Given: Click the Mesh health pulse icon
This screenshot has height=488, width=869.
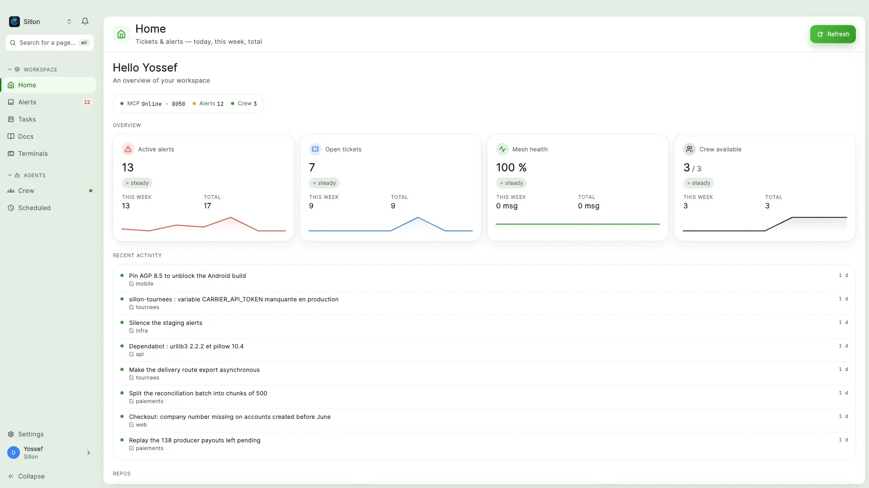Looking at the screenshot, I should 502,149.
